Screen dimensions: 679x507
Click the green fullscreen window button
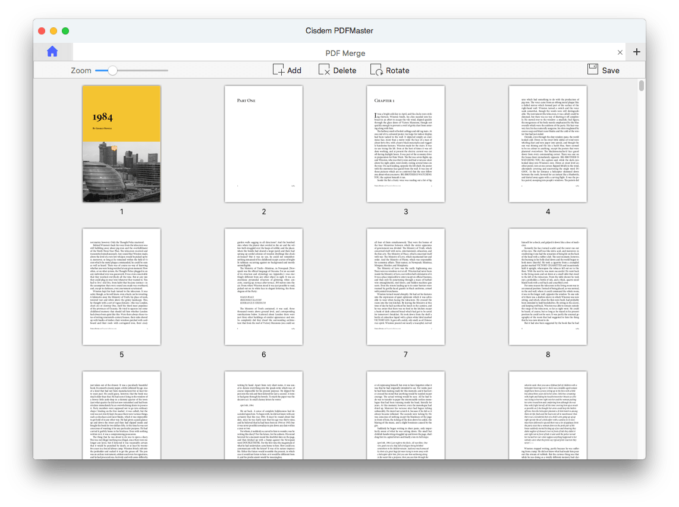tap(65, 30)
